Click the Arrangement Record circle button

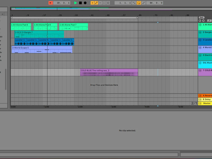point(85,3)
